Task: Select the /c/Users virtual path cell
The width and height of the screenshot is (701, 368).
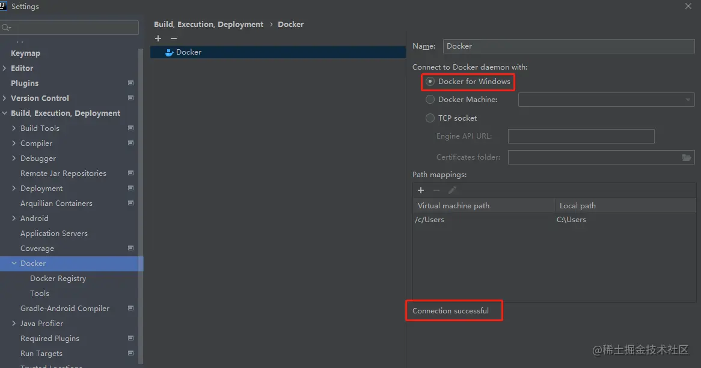Action: point(484,220)
